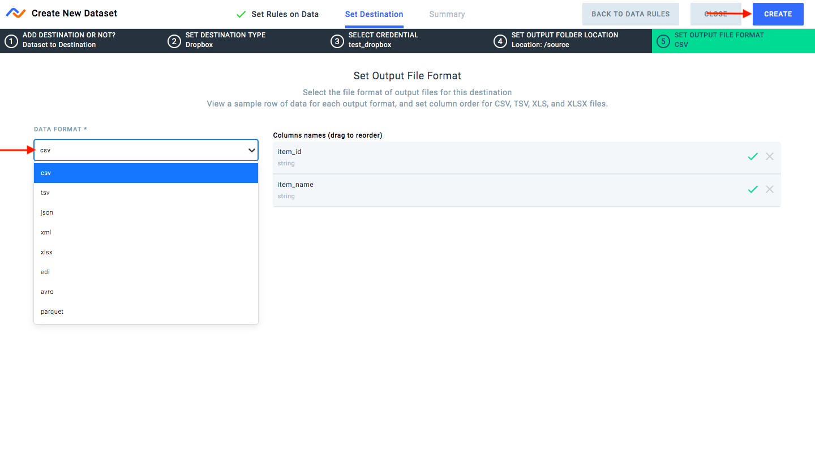This screenshot has height=465, width=815.
Task: Open the Summary tab
Action: point(447,14)
